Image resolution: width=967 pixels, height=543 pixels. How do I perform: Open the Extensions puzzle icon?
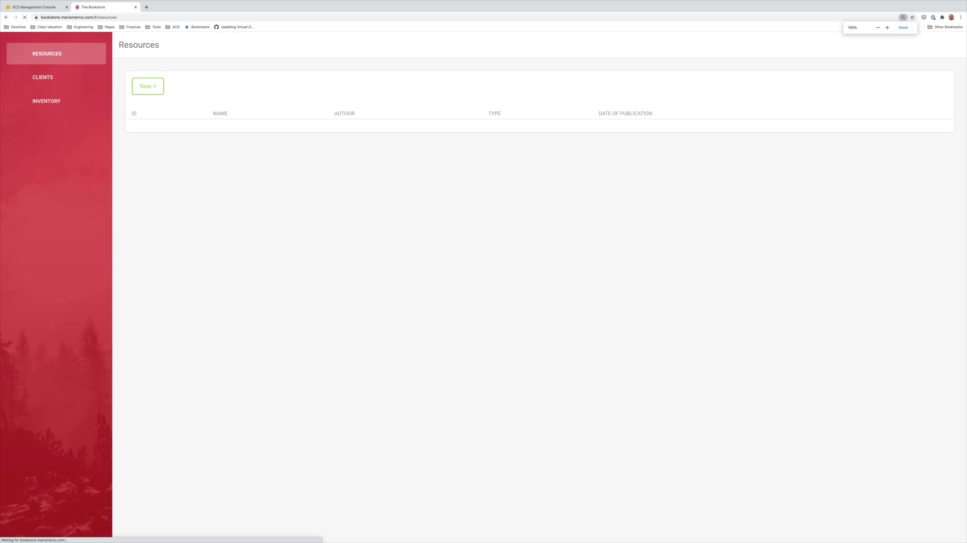(x=942, y=17)
